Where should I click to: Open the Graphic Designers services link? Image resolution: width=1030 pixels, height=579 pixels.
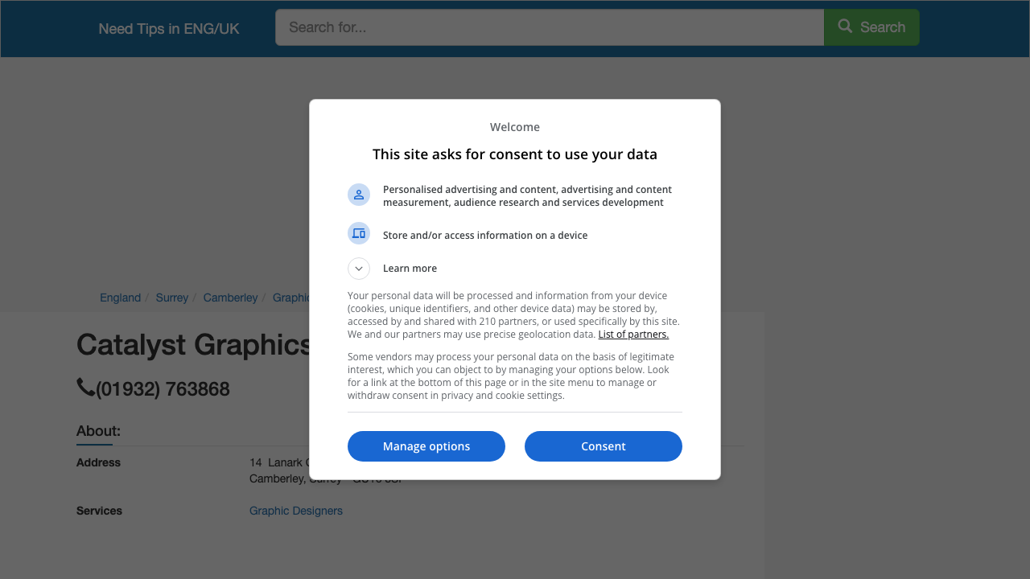tap(296, 511)
